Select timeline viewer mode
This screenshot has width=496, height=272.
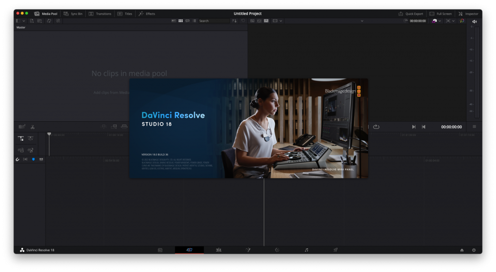[x=266, y=21]
